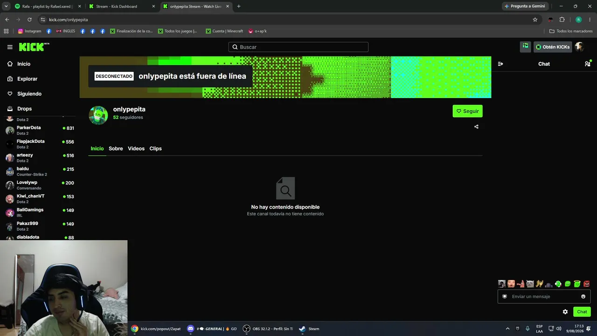Open the Todos los marcadores folder
The image size is (597, 336).
point(571,31)
